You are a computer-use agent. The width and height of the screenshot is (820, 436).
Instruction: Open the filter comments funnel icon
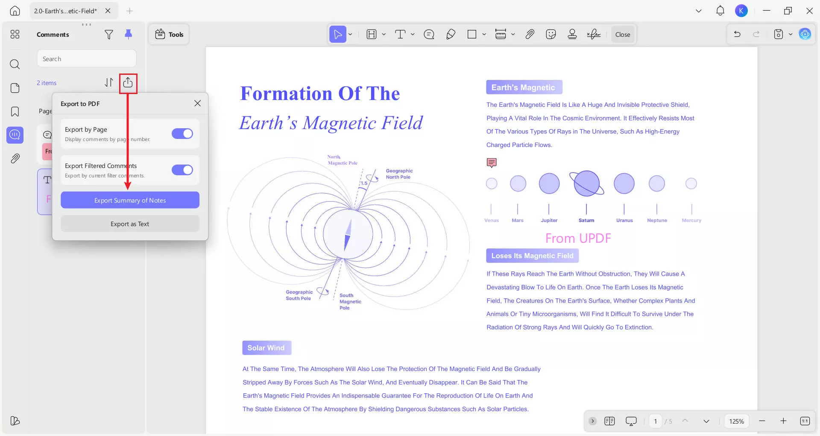click(x=109, y=35)
